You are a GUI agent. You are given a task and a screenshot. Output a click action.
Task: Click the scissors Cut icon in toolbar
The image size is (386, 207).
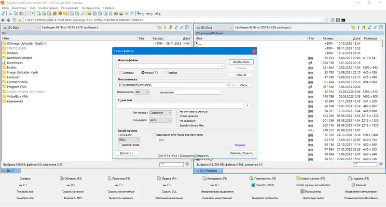coord(10,14)
